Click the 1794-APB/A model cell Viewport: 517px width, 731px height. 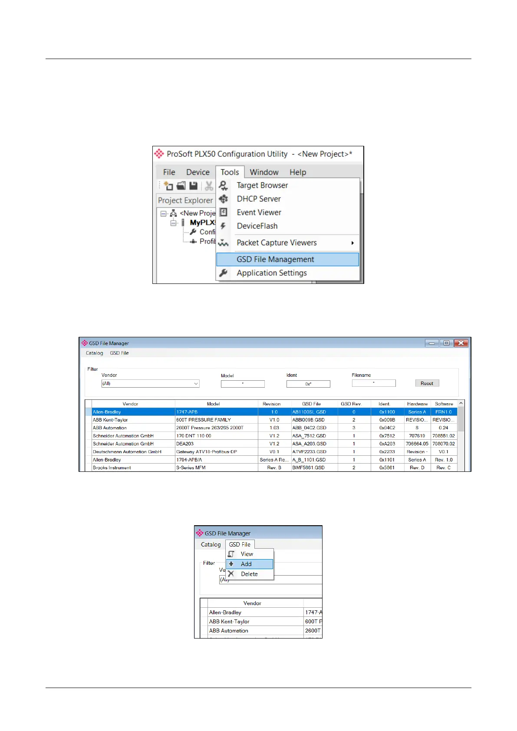coord(217,460)
